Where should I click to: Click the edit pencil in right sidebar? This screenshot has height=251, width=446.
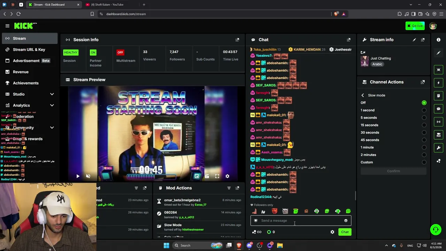point(438,53)
